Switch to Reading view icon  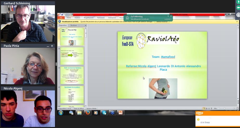click(209, 108)
